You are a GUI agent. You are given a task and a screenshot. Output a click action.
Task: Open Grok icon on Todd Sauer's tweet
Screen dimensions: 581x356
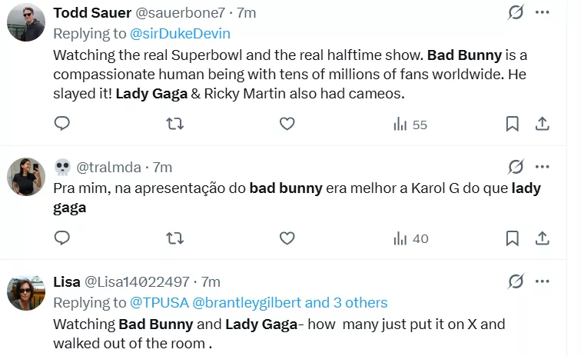pos(516,13)
